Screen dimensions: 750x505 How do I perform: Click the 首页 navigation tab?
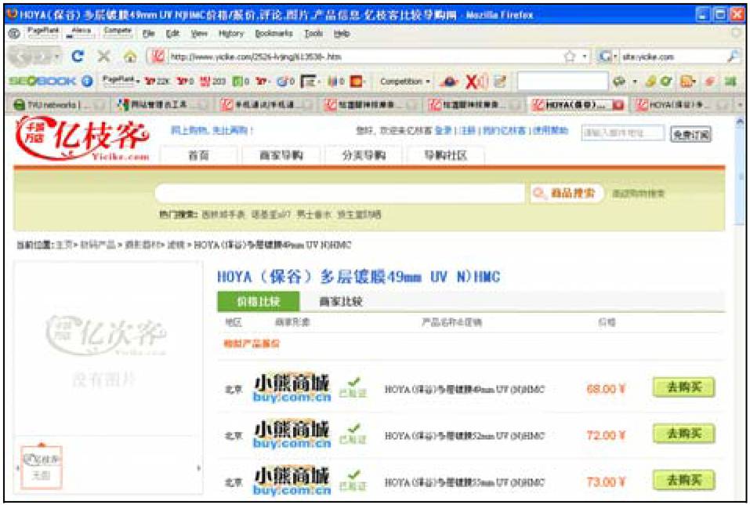tap(198, 155)
